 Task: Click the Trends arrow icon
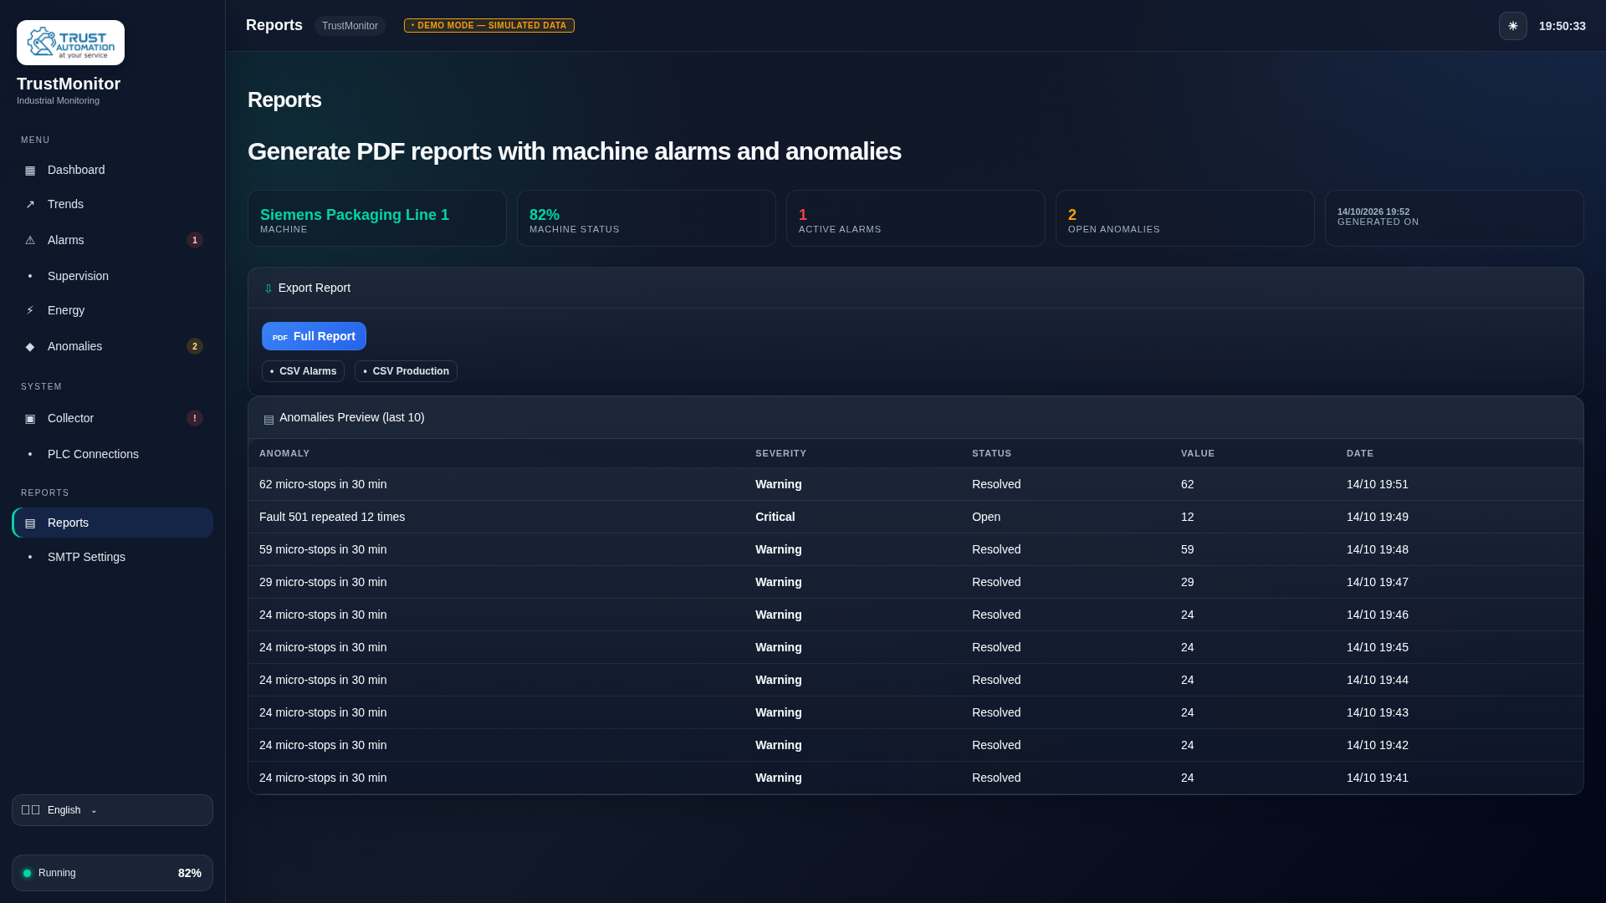click(30, 205)
